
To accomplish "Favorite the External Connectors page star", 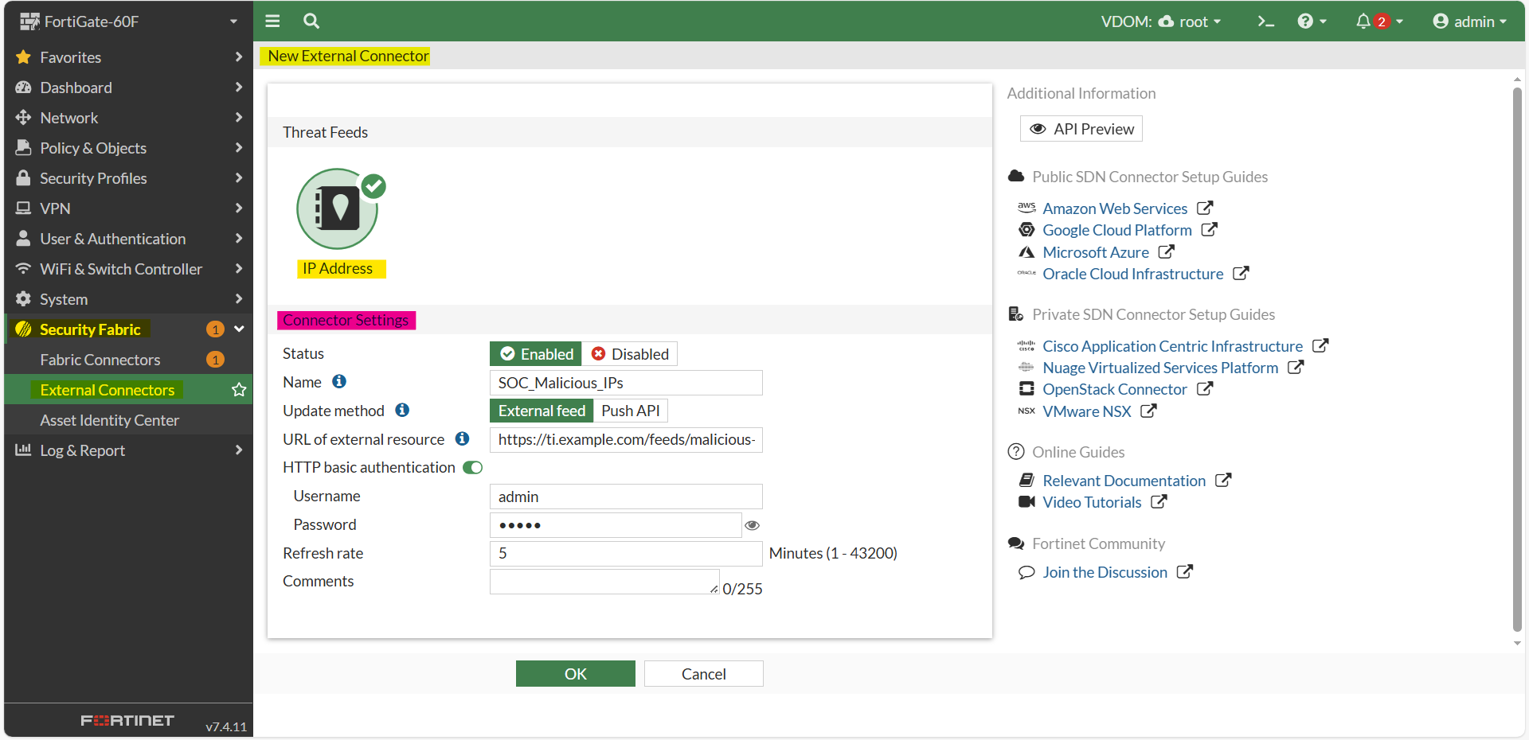I will [239, 390].
